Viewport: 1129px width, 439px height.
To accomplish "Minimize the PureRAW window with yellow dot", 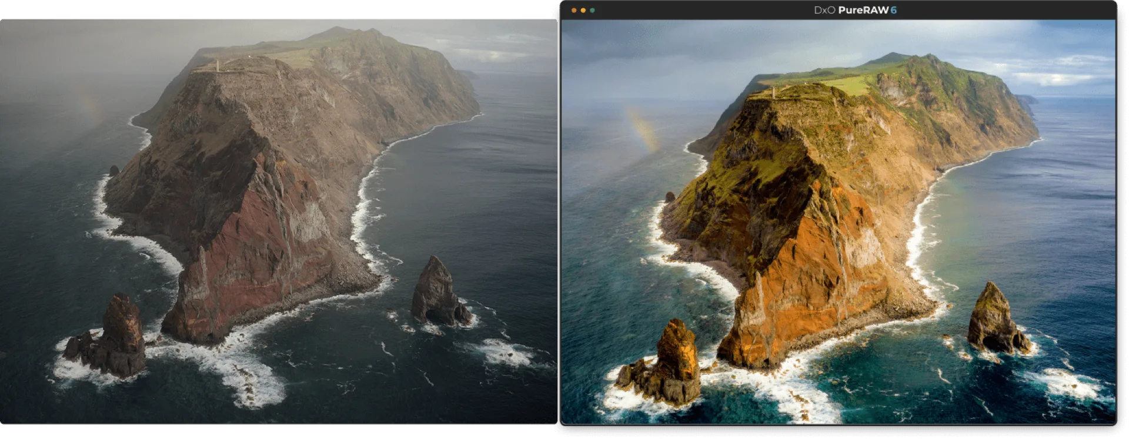I will point(583,10).
